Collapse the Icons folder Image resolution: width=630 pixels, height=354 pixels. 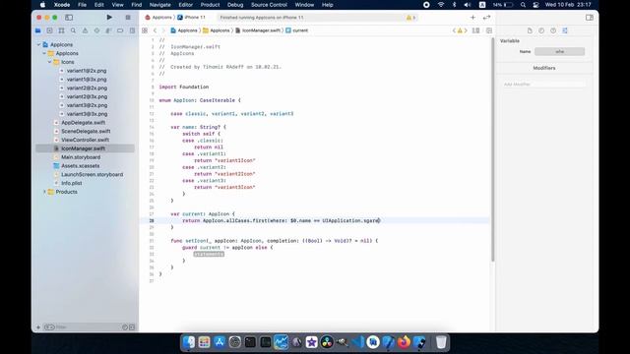tap(50, 62)
